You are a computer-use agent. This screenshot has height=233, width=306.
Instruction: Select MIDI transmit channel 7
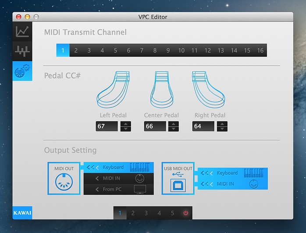coord(142,50)
